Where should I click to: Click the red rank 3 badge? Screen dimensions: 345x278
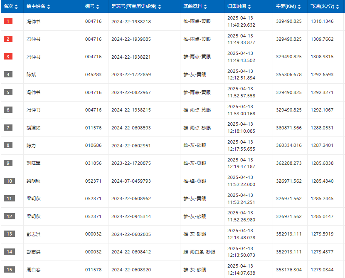click(x=8, y=57)
